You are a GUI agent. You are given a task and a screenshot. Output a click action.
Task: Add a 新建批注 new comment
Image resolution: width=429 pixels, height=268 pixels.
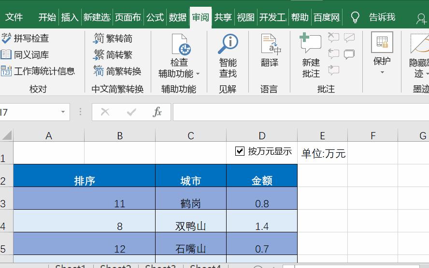[x=311, y=56]
